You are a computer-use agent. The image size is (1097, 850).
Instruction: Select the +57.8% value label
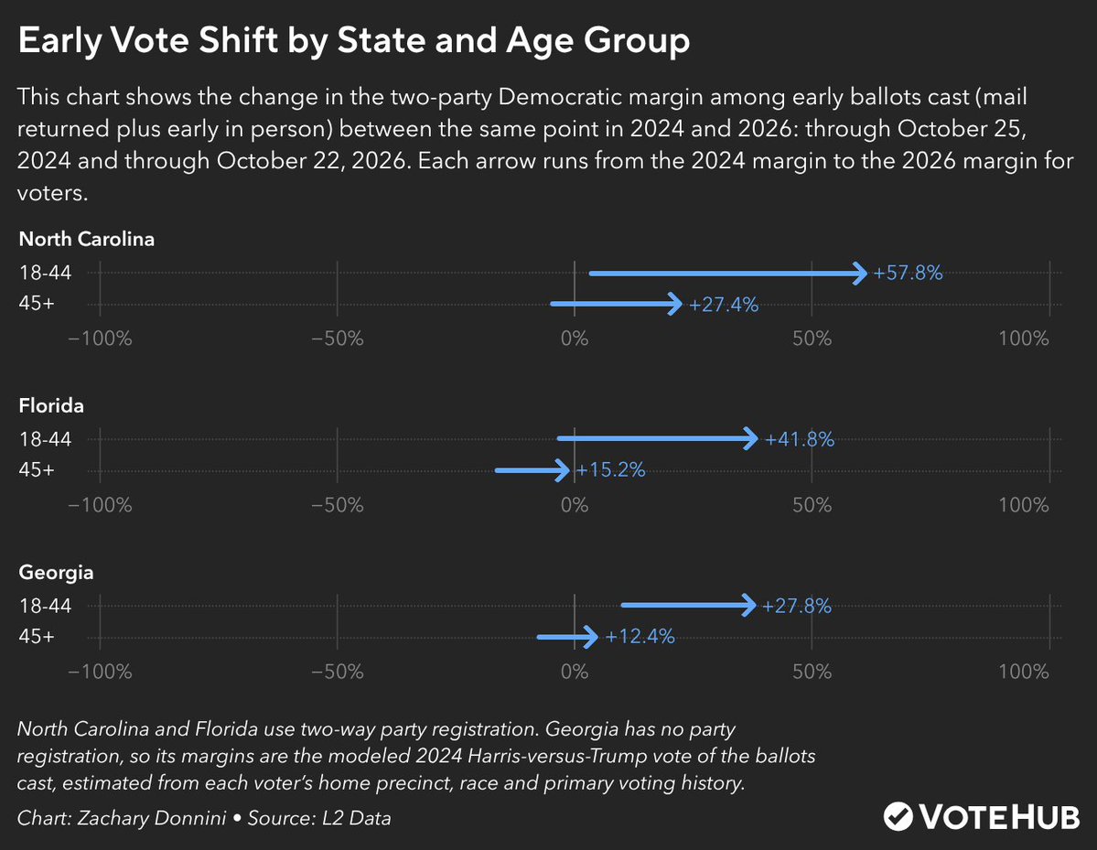pyautogui.click(x=909, y=272)
